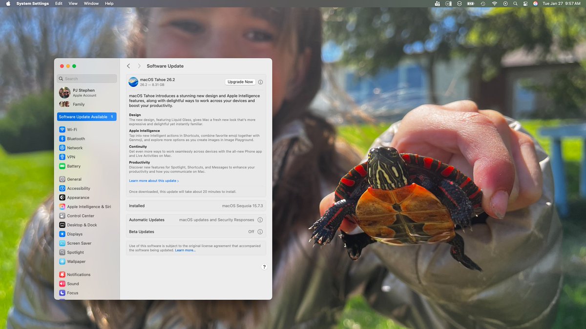Click the date and time clock

[561, 3]
